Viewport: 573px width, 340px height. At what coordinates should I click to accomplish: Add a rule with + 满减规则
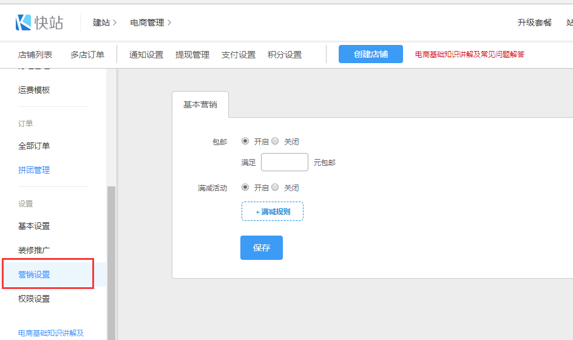pos(272,211)
